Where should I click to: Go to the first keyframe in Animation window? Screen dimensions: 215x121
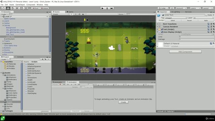point(64,84)
